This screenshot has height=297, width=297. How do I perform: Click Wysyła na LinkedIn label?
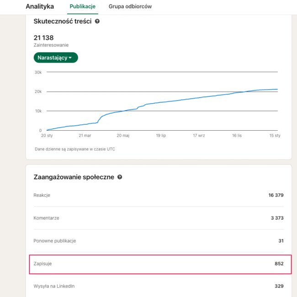tap(54, 286)
